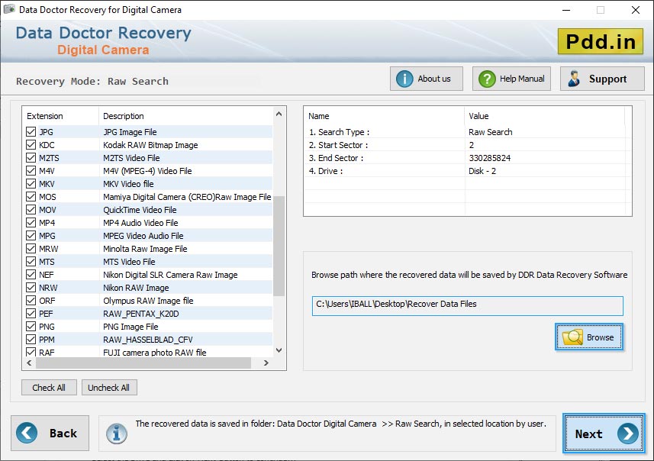The image size is (654, 461).
Task: Click the Start Sector value 2
Action: tap(472, 145)
